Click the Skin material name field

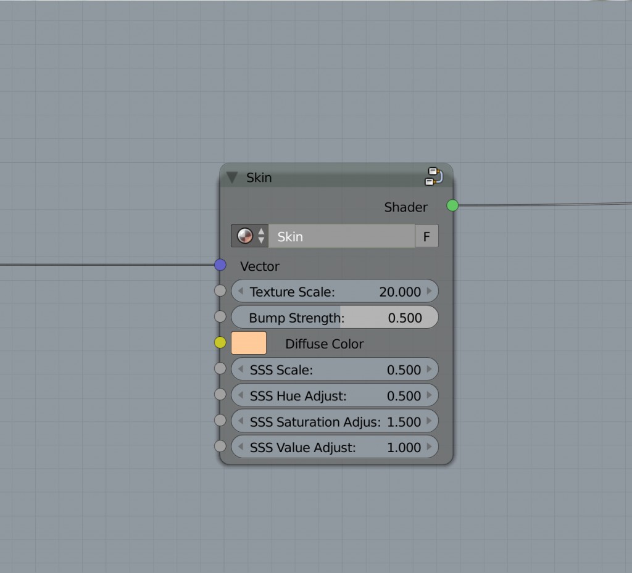tap(339, 236)
